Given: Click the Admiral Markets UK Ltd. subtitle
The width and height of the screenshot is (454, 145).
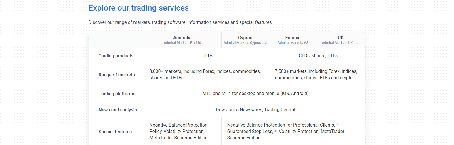Looking at the screenshot, I should click(341, 43).
